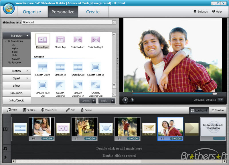
Task: Click the film strip track icon
Action: [5, 129]
